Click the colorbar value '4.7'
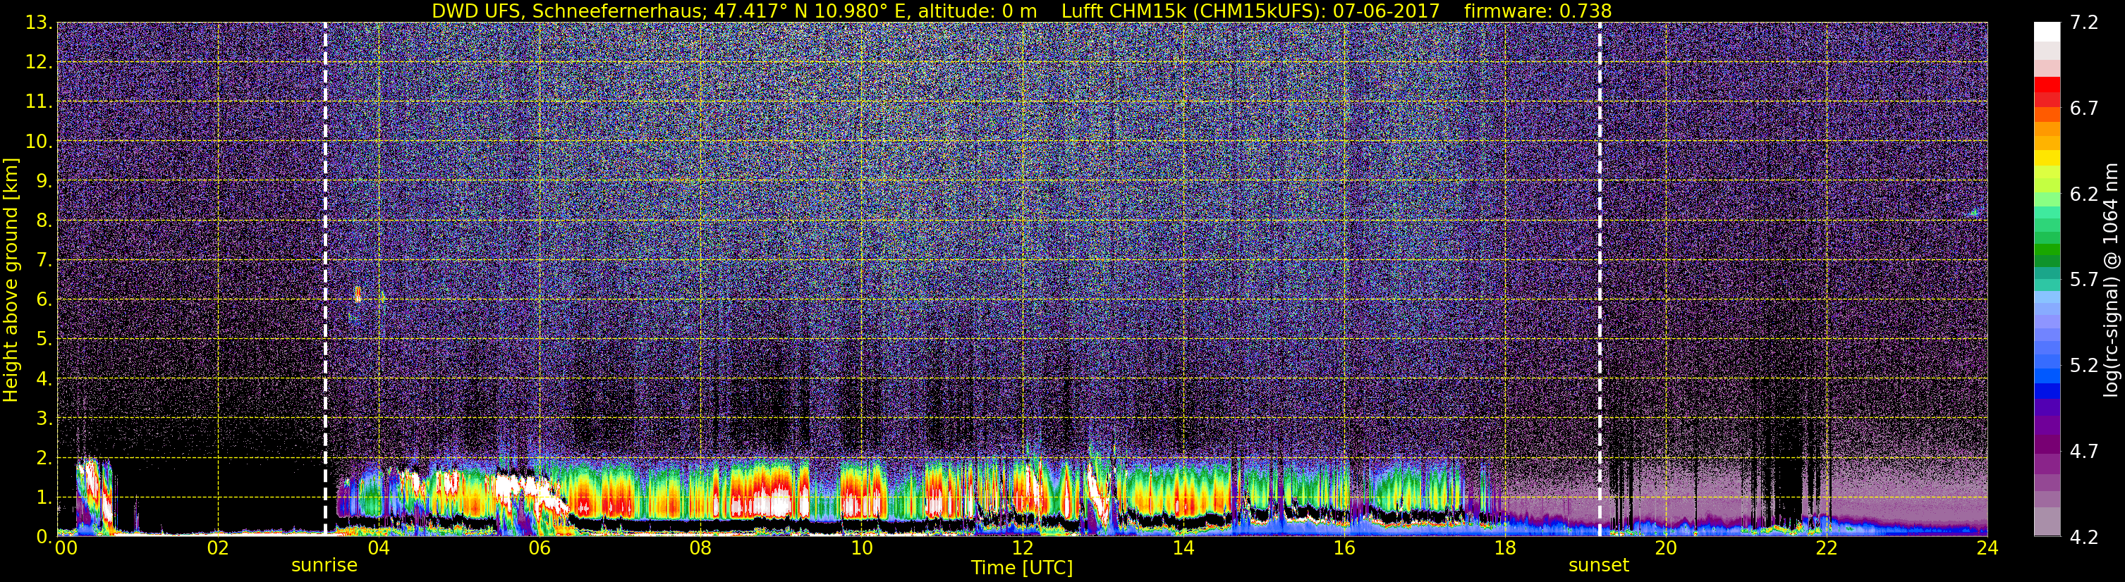 (2084, 452)
